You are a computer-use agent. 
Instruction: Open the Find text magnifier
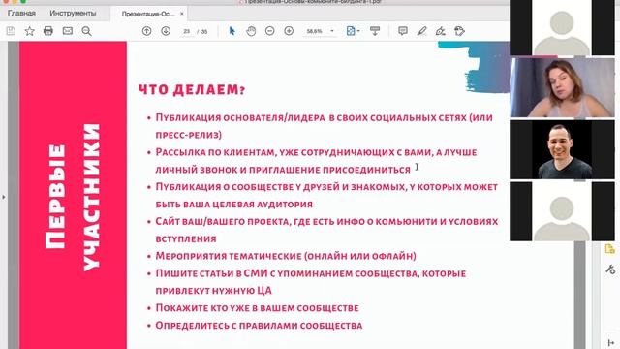point(86,31)
